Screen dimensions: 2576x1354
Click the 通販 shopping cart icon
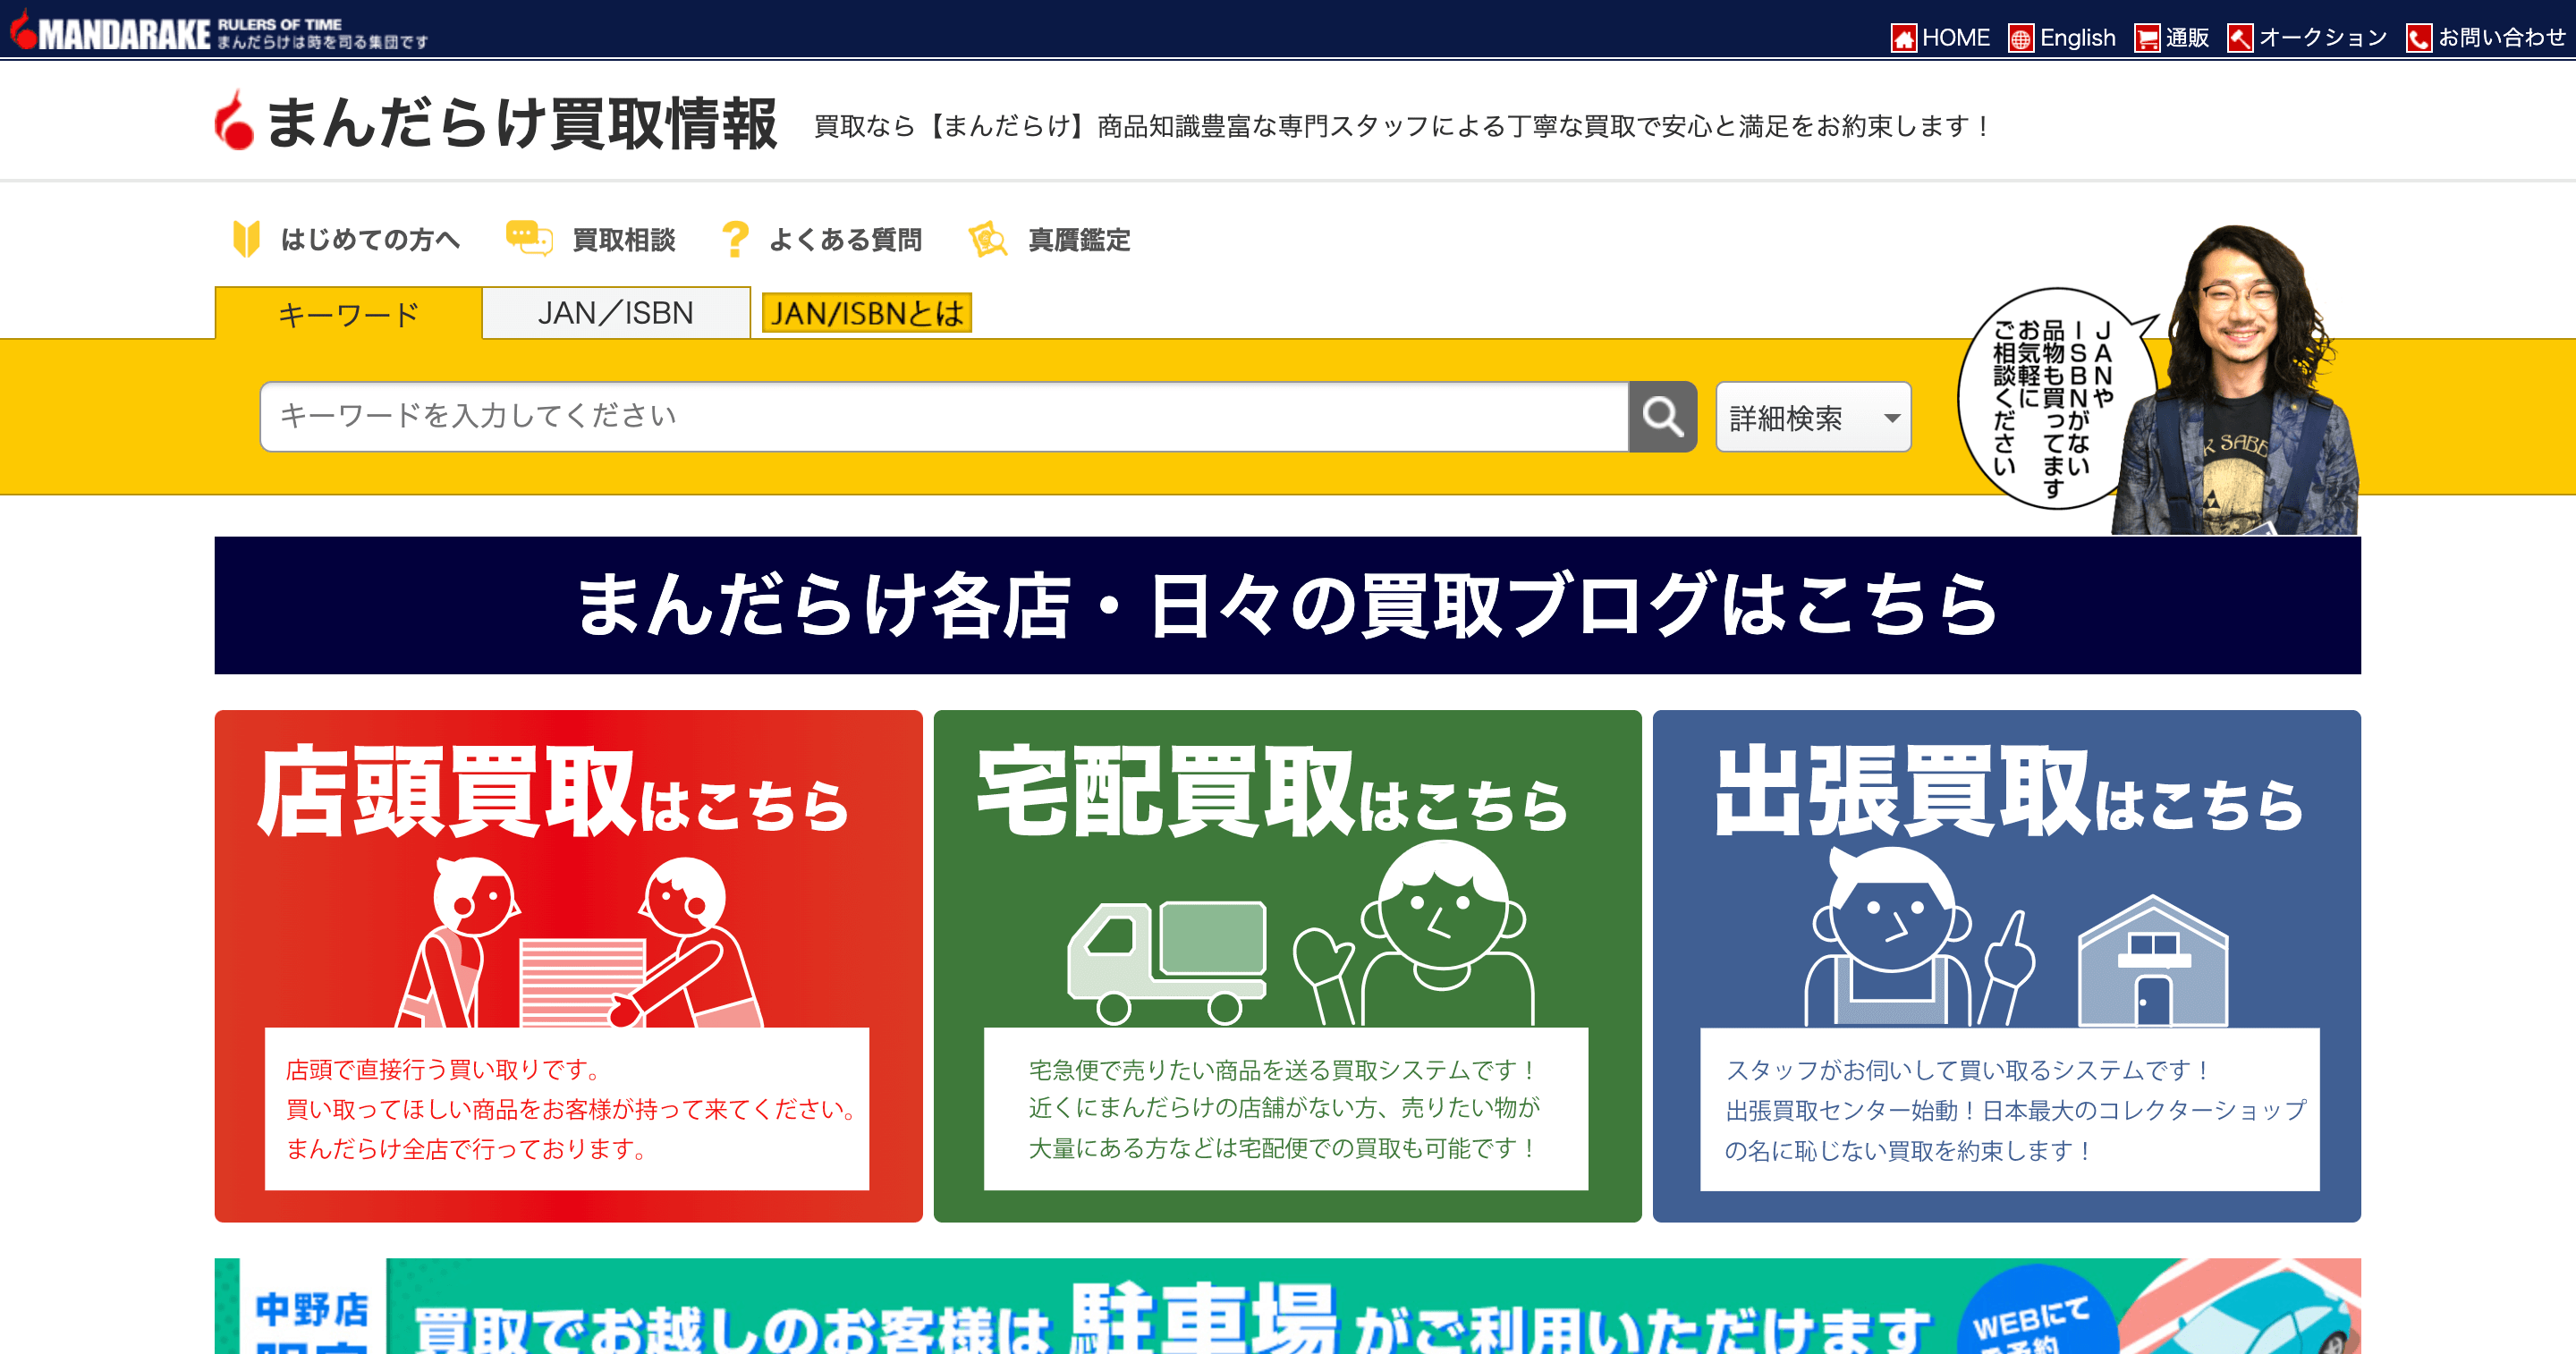pos(2146,38)
